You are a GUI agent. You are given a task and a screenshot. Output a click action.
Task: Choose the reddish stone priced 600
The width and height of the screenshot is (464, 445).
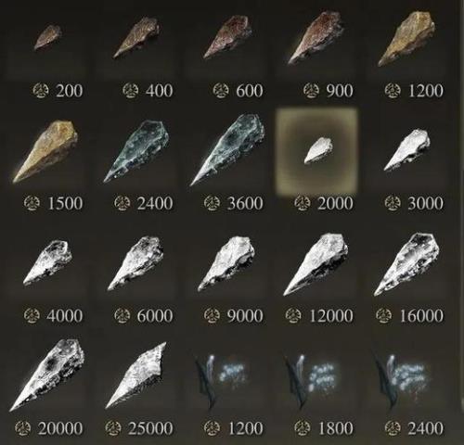(x=227, y=37)
